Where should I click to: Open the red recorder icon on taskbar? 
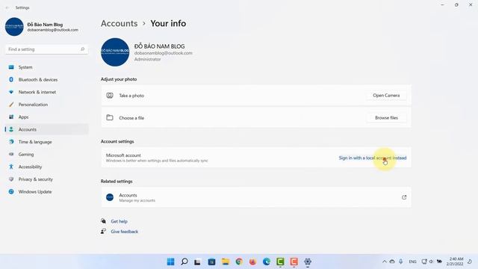(294, 262)
